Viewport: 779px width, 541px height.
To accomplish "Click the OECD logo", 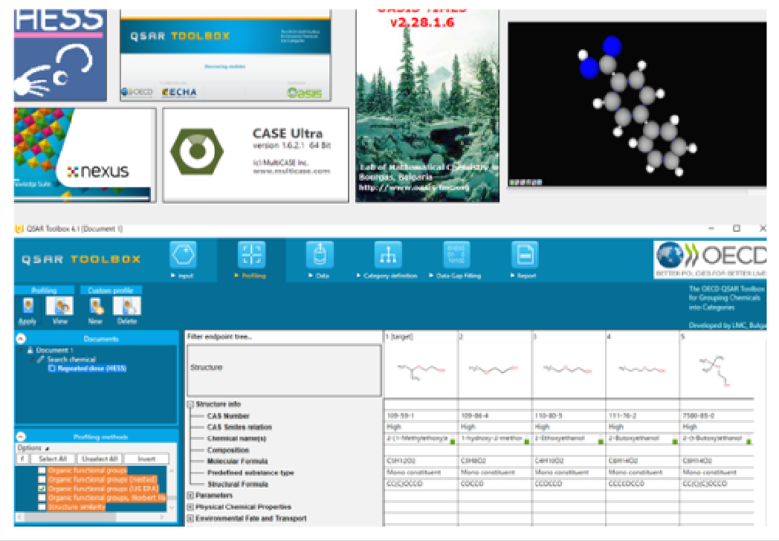I will click(x=709, y=259).
